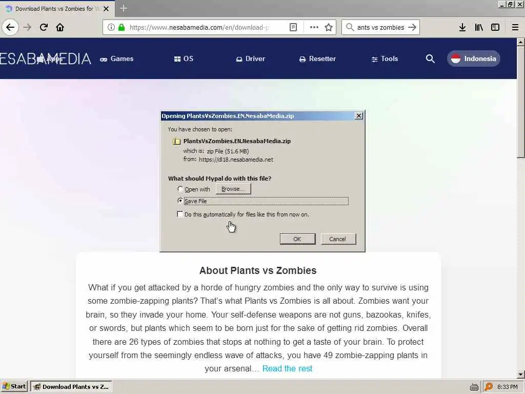The height and width of the screenshot is (394, 525).
Task: Select the Open with radio option
Action: pyautogui.click(x=180, y=189)
